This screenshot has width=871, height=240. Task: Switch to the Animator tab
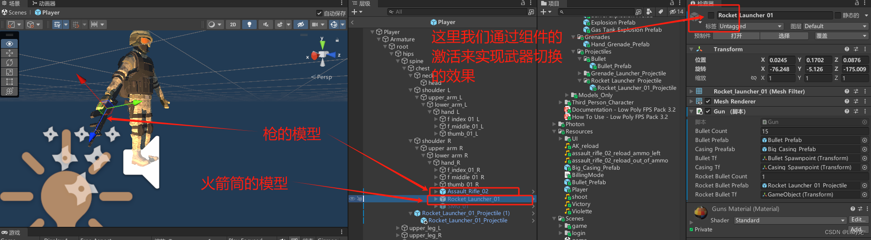(x=44, y=3)
